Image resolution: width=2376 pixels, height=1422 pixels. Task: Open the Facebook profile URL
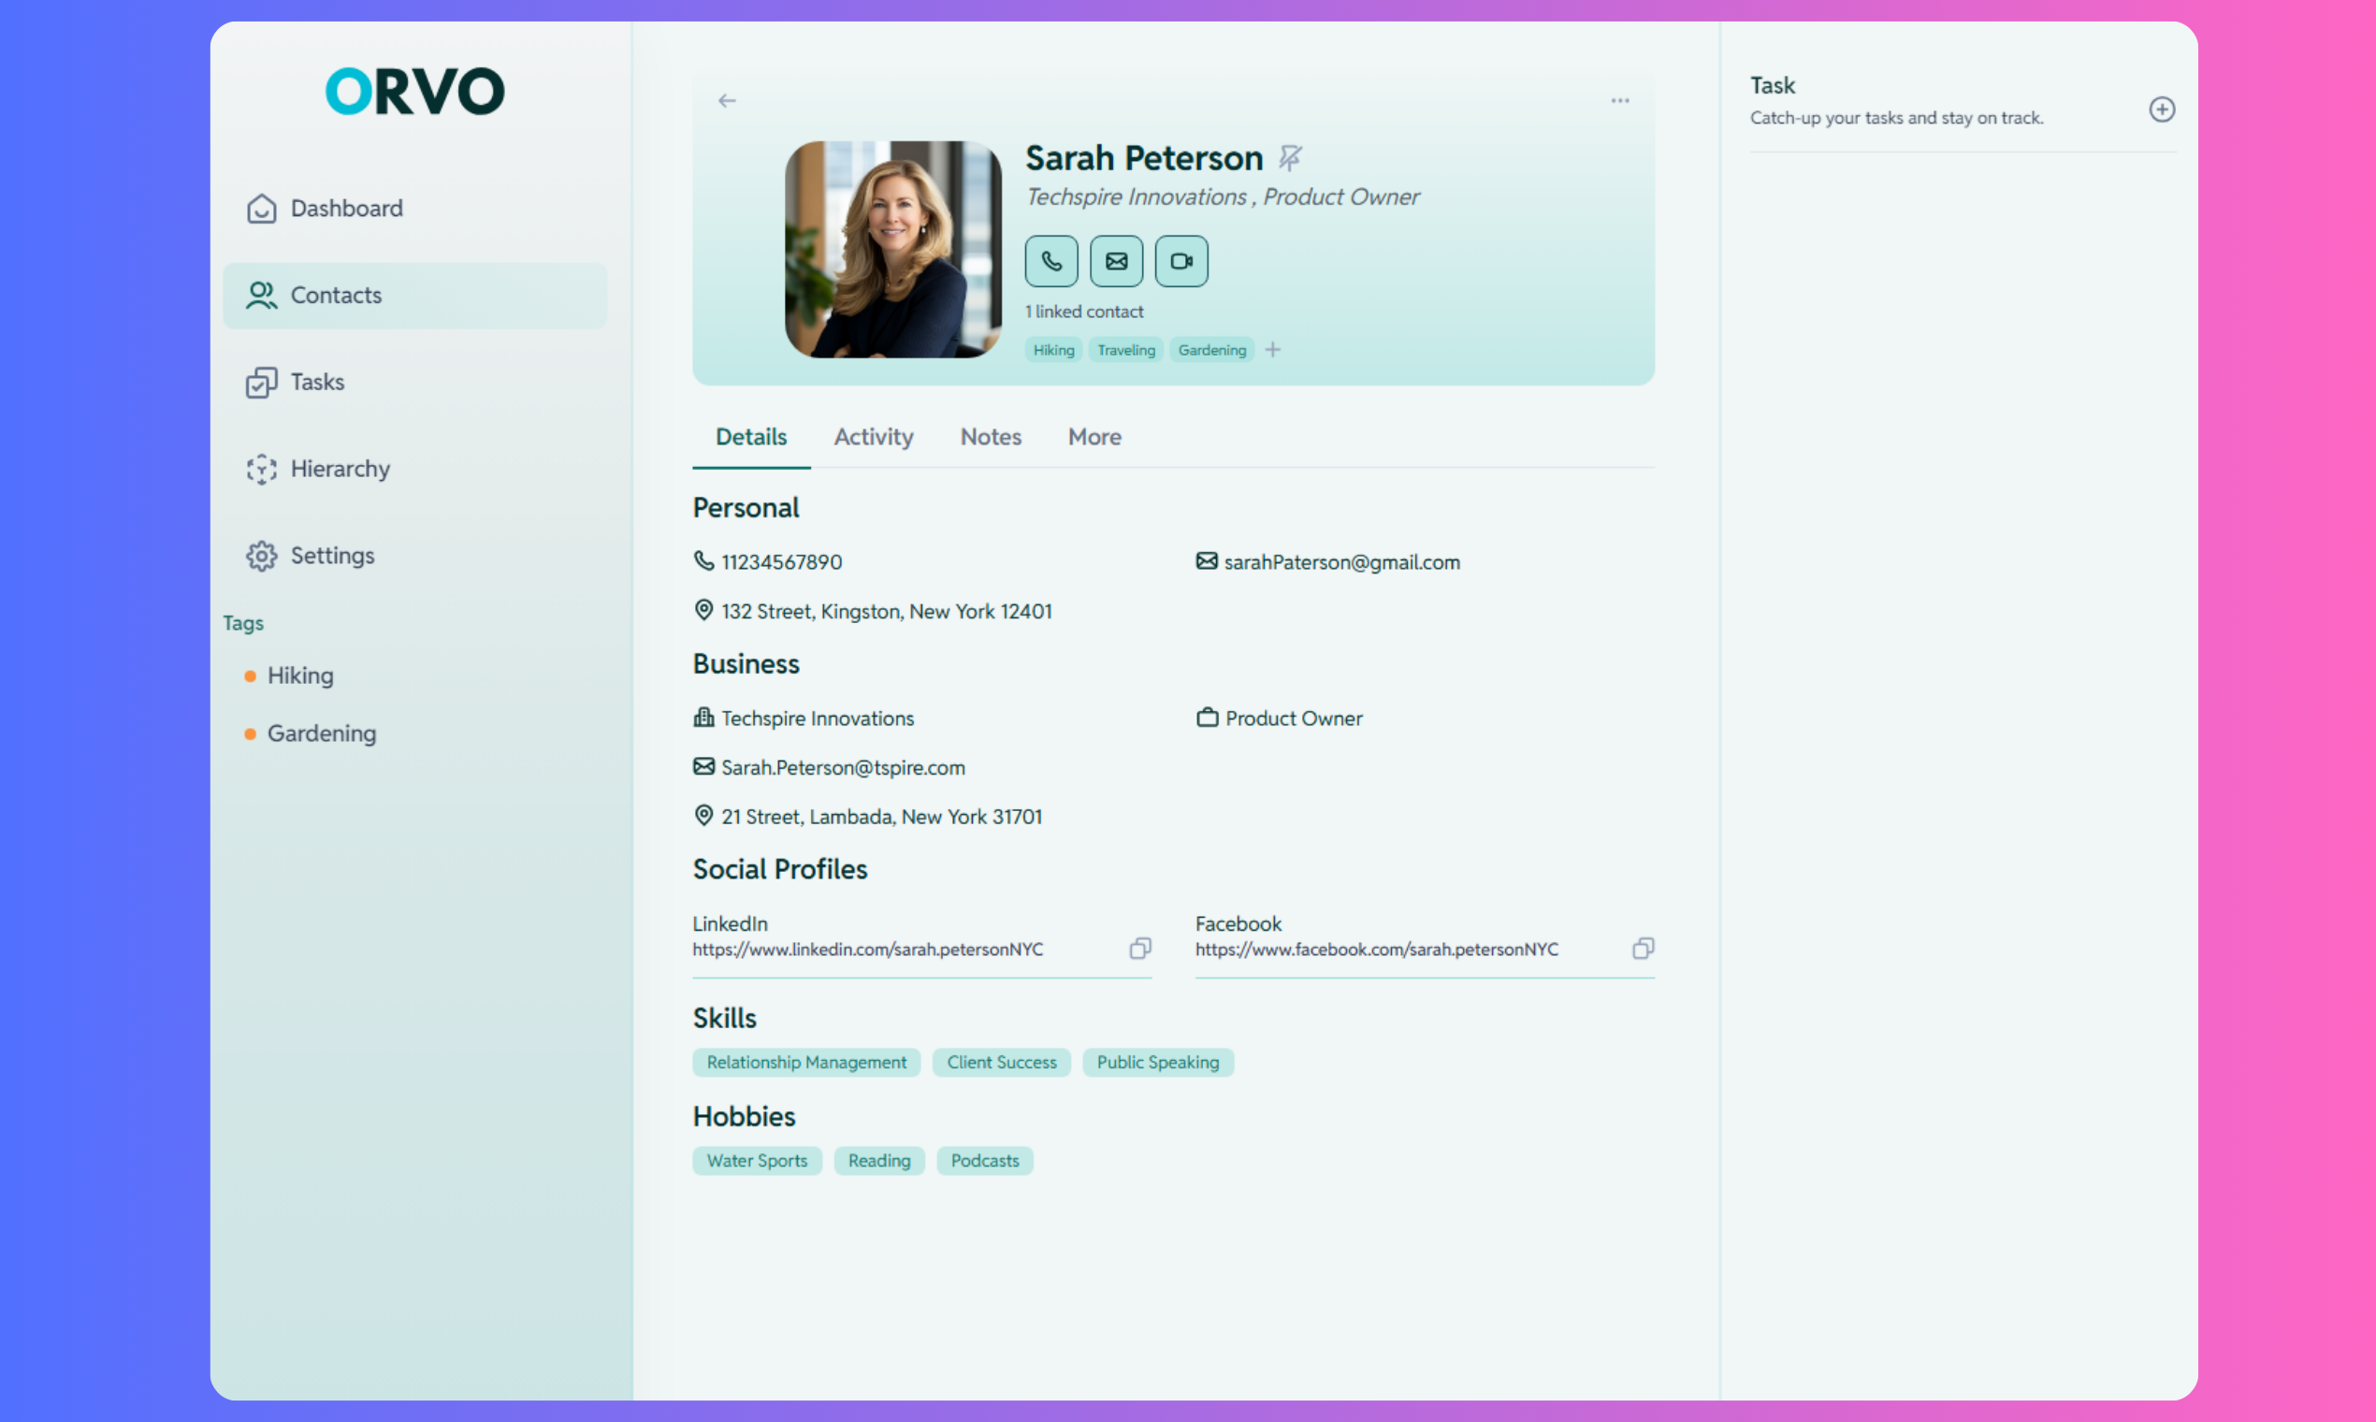[1377, 950]
